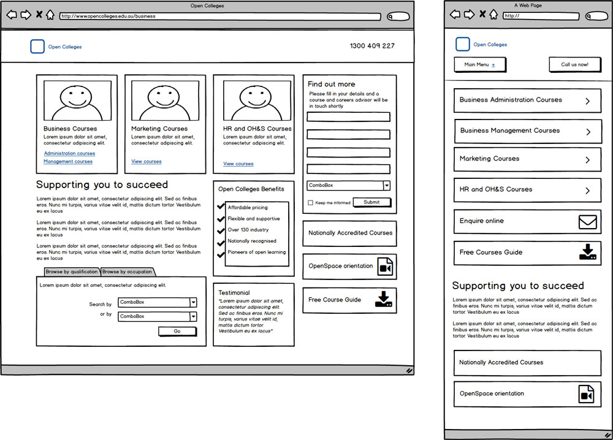This screenshot has width=613, height=440.
Task: Click checkmark next to Pioneers of open learning
Action: [x=221, y=255]
